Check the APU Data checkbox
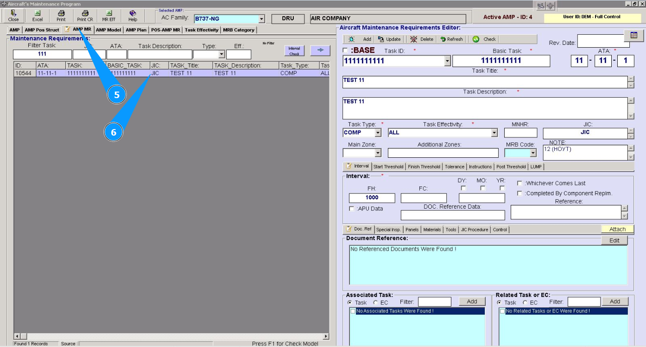 [x=352, y=209]
